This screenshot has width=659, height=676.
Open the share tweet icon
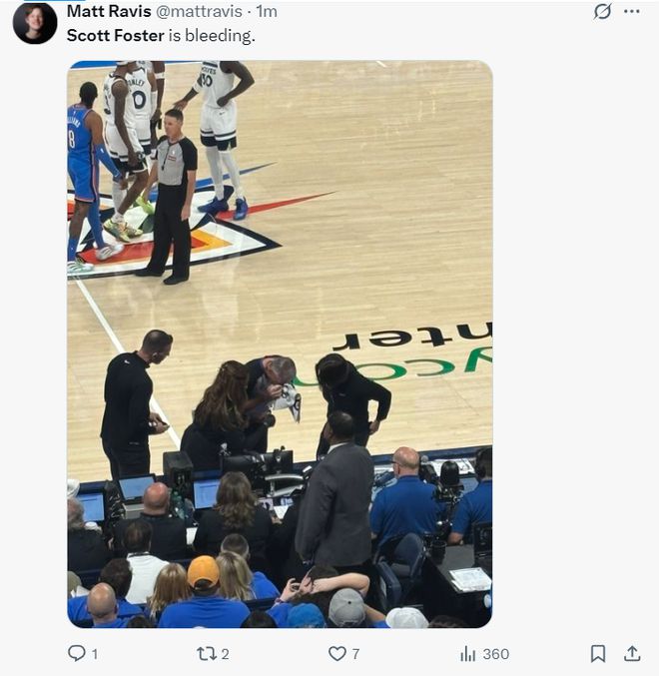pos(632,653)
